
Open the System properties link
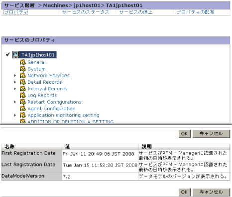[x=36, y=69]
